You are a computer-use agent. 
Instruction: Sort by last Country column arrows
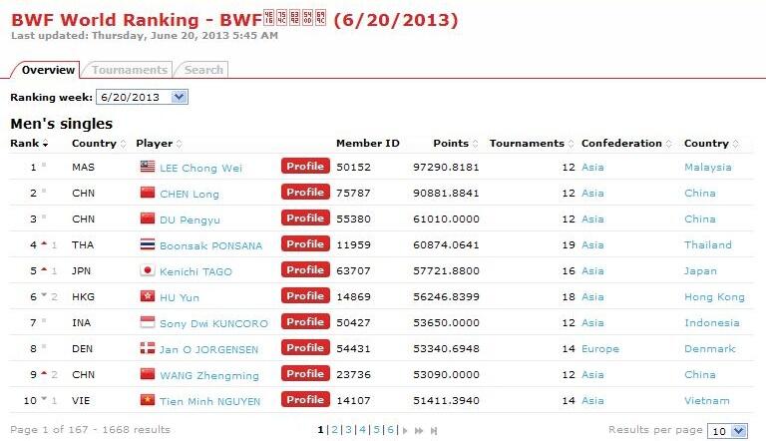[735, 144]
